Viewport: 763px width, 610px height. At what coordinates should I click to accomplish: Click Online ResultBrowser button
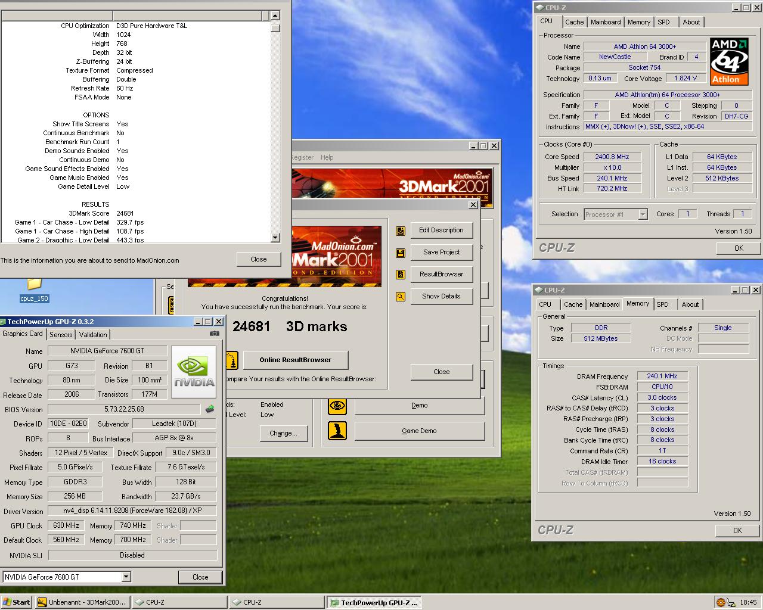click(295, 360)
